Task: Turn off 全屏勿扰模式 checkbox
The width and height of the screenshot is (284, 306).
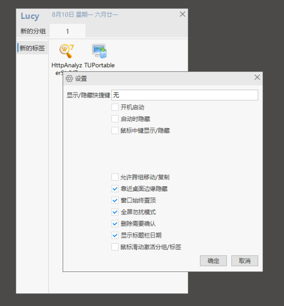Action: click(x=115, y=212)
